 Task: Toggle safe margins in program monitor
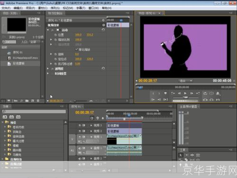pyautogui.click(x=211, y=93)
